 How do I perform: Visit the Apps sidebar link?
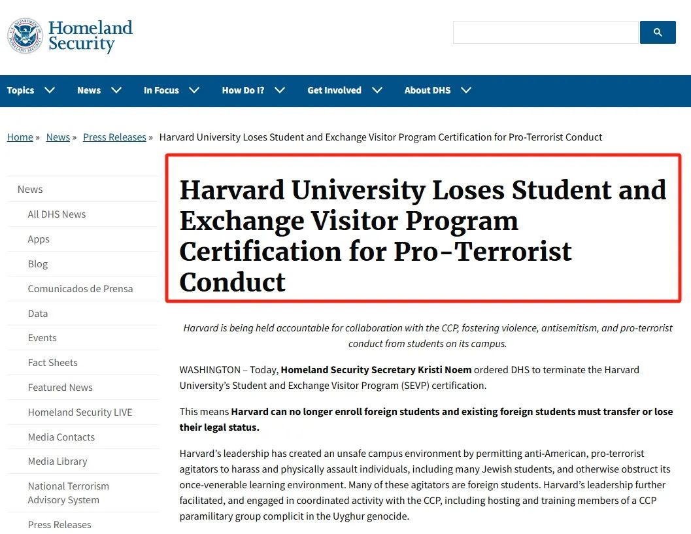[x=39, y=239]
